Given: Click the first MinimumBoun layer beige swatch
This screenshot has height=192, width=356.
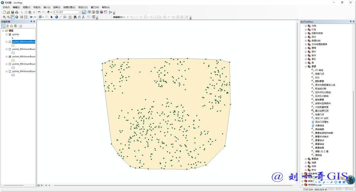Looking at the screenshot, I should 13,46.
